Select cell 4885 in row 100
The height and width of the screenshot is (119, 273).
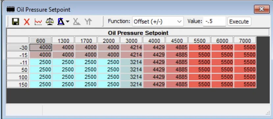pyautogui.click(x=177, y=77)
